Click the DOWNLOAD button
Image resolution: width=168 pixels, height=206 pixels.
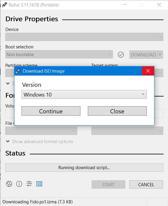(143, 55)
